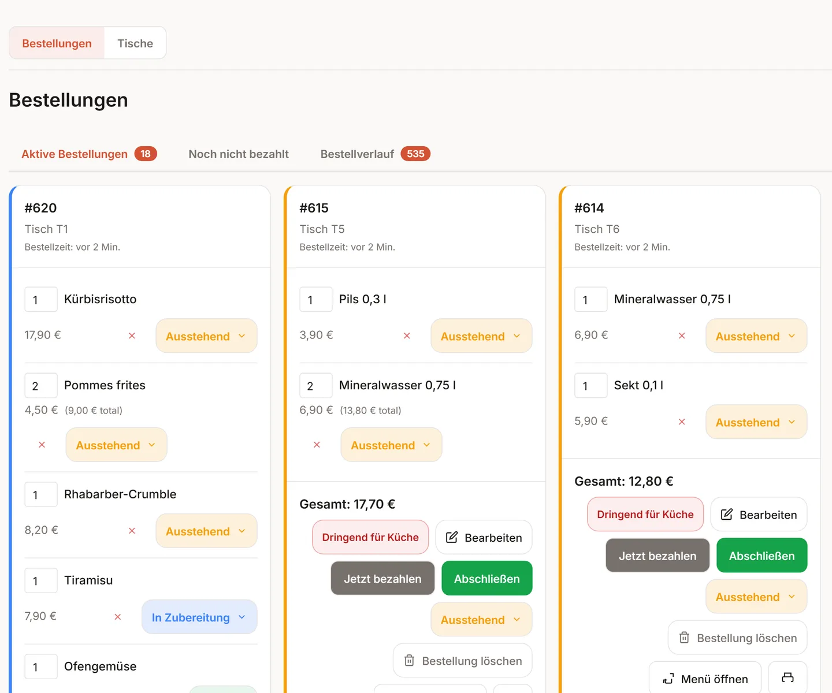832x693 pixels.
Task: Remove Rhabarber-Crumble item via red X
Action: coord(132,531)
